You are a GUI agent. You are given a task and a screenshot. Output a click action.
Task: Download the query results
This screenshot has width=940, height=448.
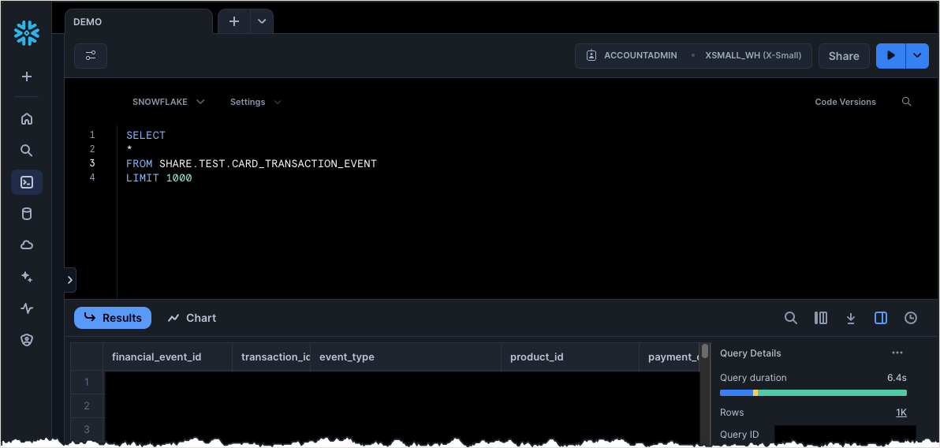click(x=851, y=318)
